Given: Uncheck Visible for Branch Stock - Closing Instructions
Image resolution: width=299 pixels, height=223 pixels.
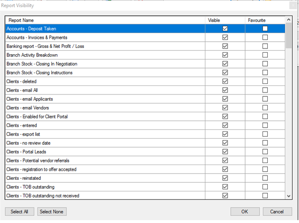Looking at the screenshot, I should coord(225,72).
